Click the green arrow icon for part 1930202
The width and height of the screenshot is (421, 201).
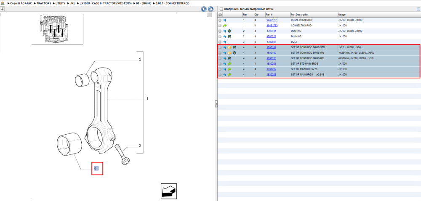[229, 69]
